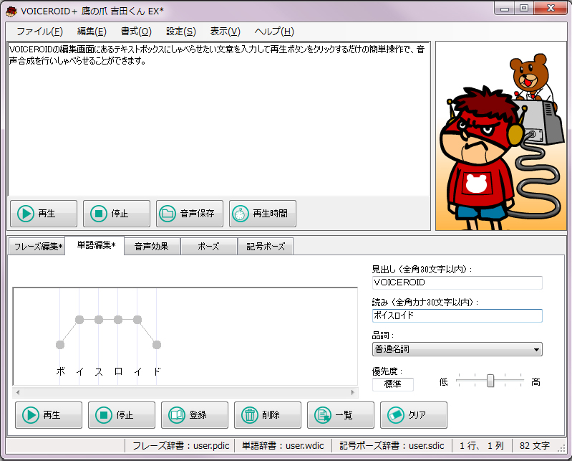Click the accent node above イ after ボ
Viewport: 572px width, 461px height.
click(x=79, y=320)
